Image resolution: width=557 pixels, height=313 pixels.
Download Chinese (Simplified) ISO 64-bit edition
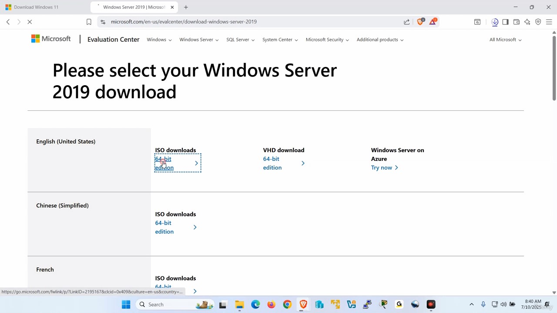[x=176, y=227]
